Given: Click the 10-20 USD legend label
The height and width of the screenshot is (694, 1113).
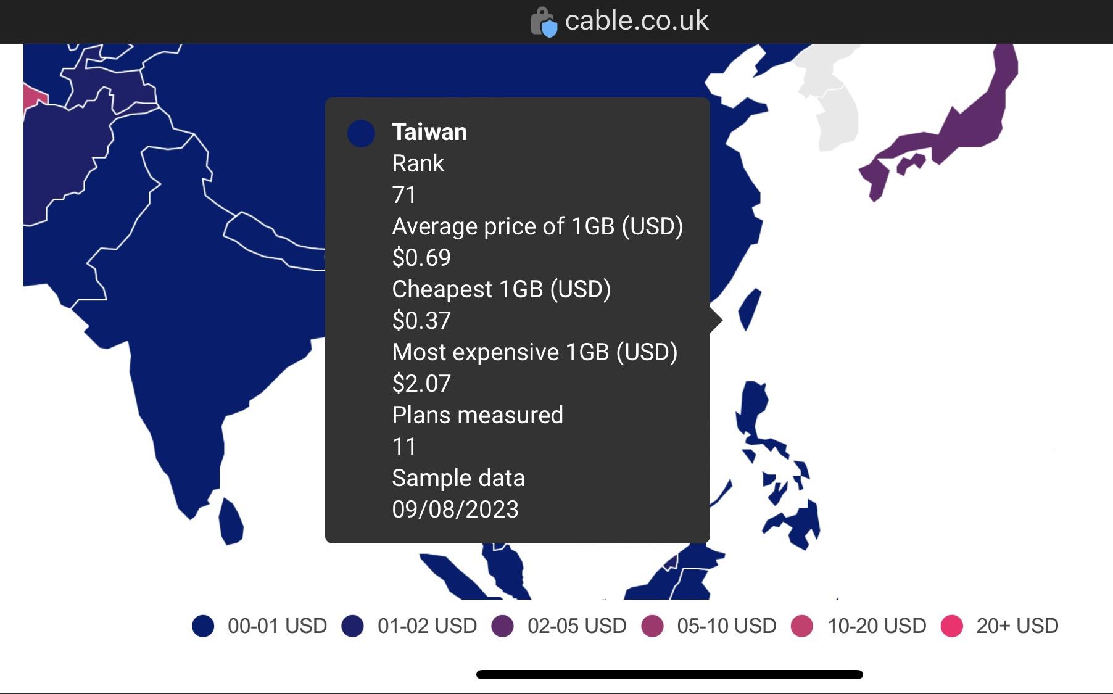Looking at the screenshot, I should point(876,626).
